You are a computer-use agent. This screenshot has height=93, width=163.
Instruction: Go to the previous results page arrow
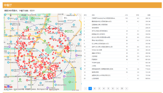tap(86, 88)
